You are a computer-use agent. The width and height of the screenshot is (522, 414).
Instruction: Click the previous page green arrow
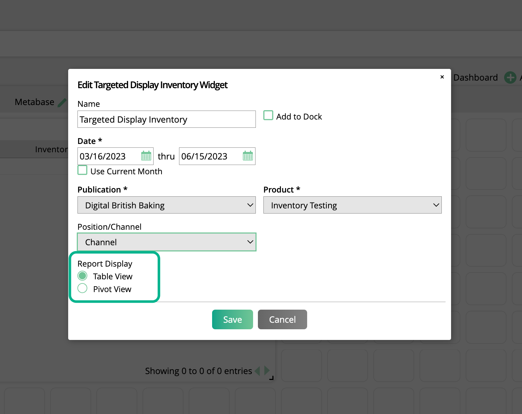[x=258, y=371]
